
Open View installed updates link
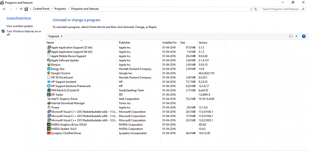pyautogui.click(x=20, y=26)
